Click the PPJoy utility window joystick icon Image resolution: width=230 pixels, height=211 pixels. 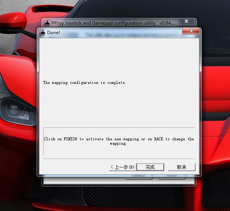click(x=47, y=23)
